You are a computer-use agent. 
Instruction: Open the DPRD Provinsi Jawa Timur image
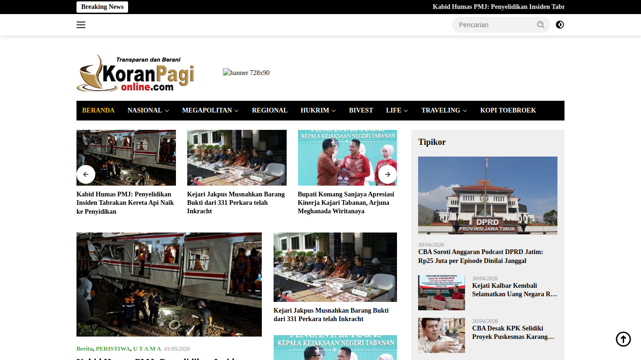tap(488, 195)
